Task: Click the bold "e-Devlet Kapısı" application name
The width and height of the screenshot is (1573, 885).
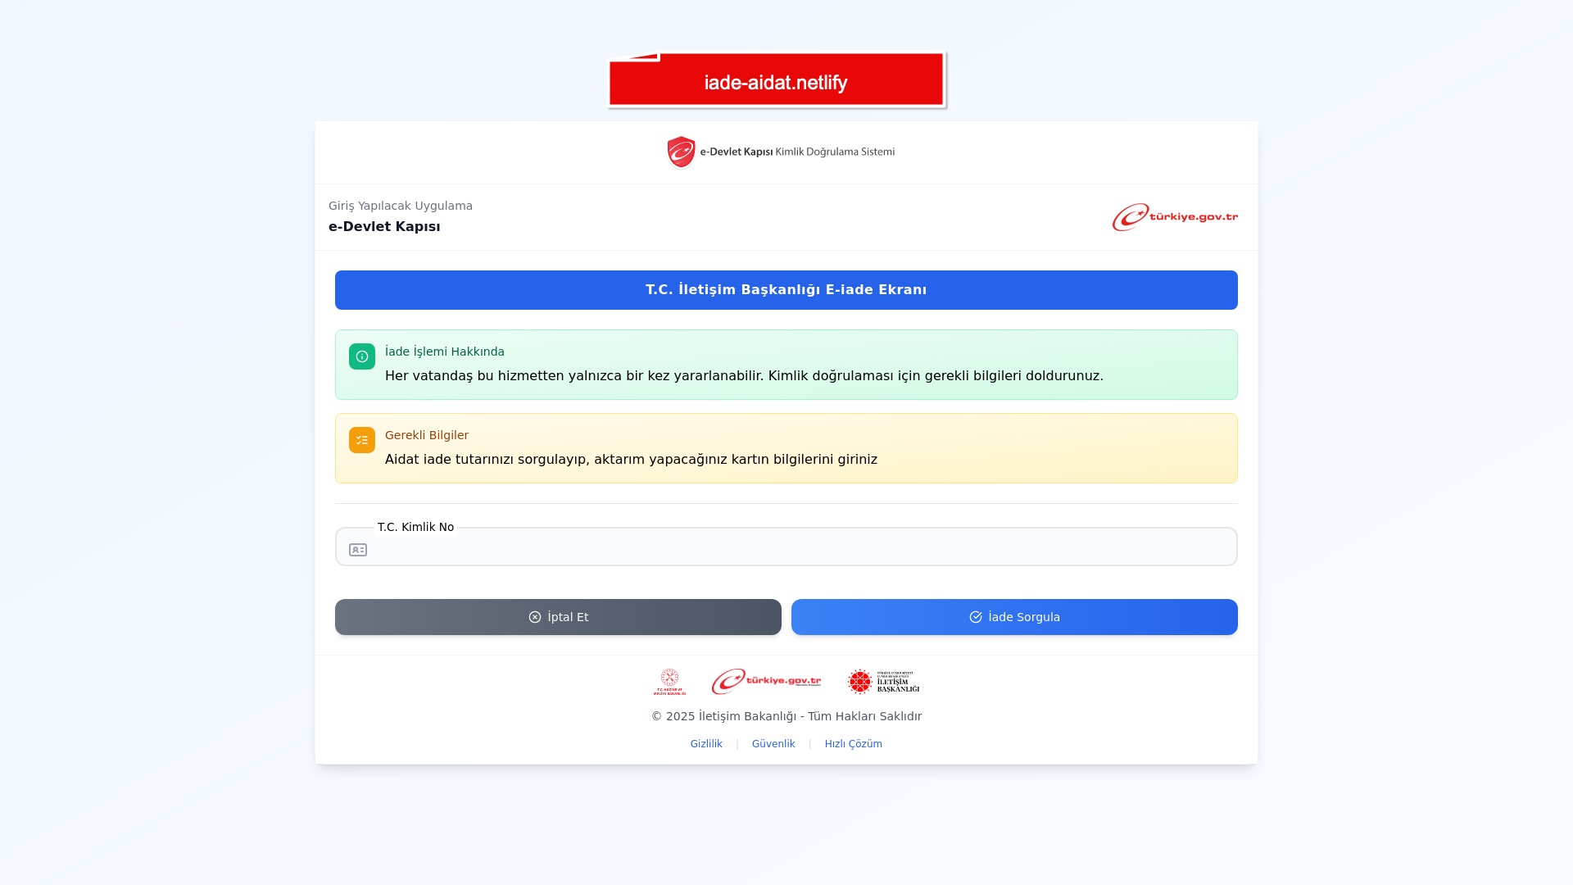Action: [384, 227]
